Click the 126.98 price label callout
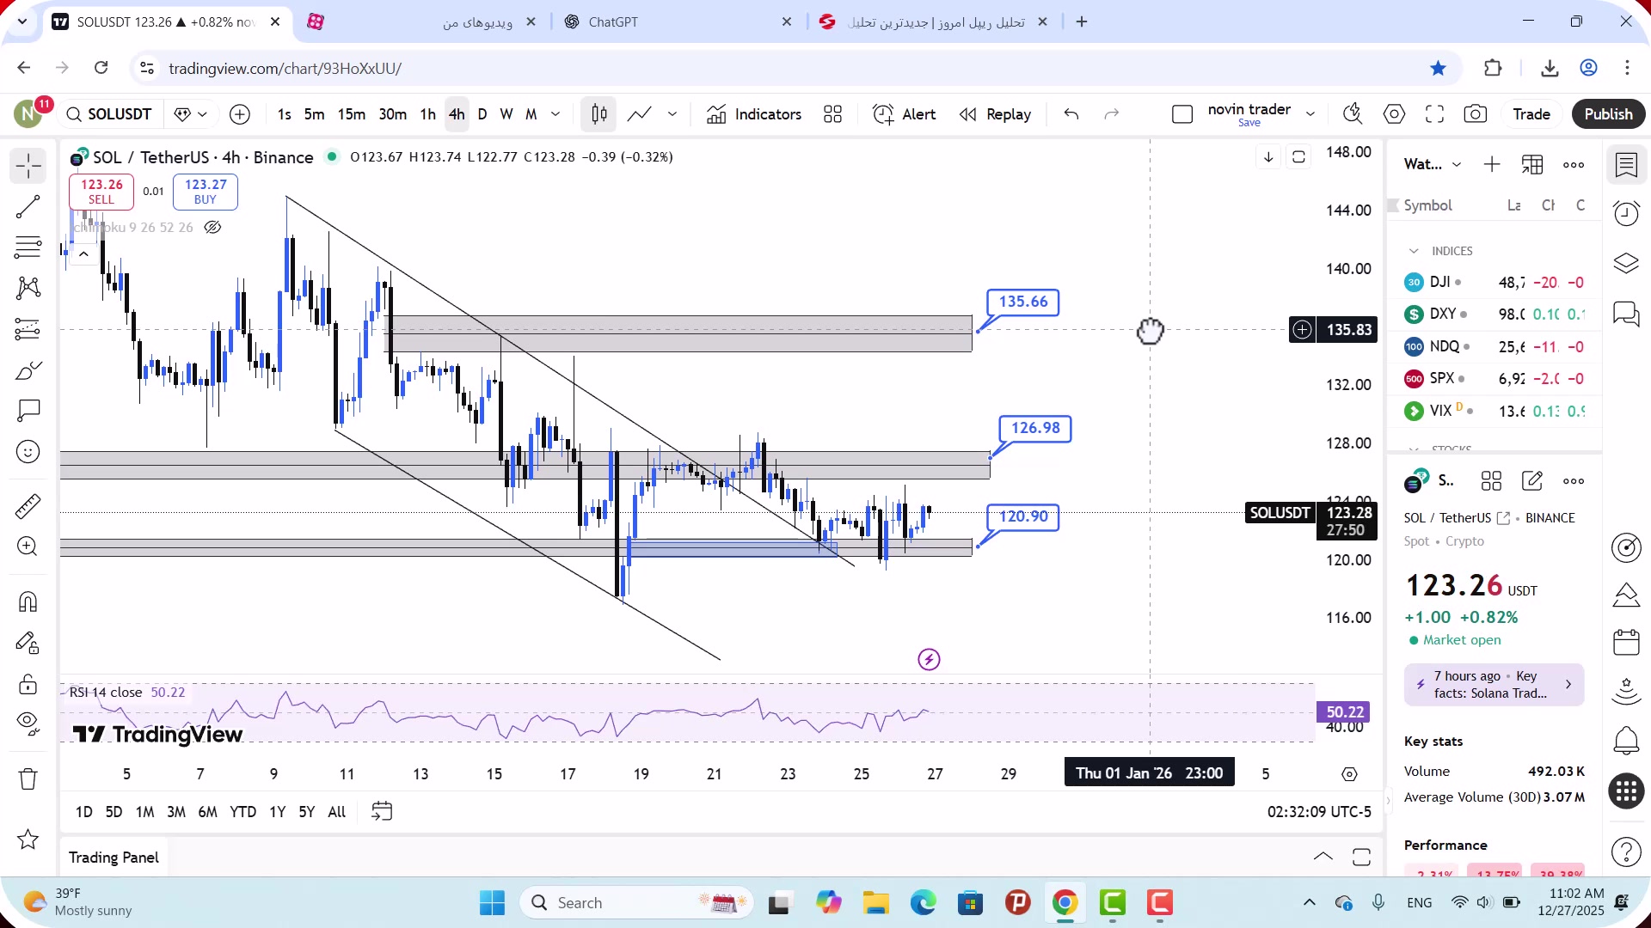 1035,428
